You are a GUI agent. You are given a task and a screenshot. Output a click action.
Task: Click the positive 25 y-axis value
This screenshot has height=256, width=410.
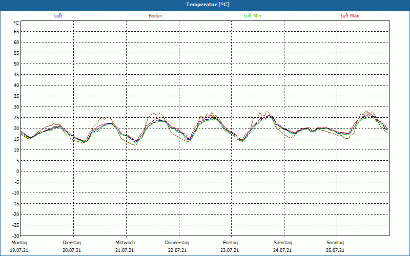pos(16,118)
